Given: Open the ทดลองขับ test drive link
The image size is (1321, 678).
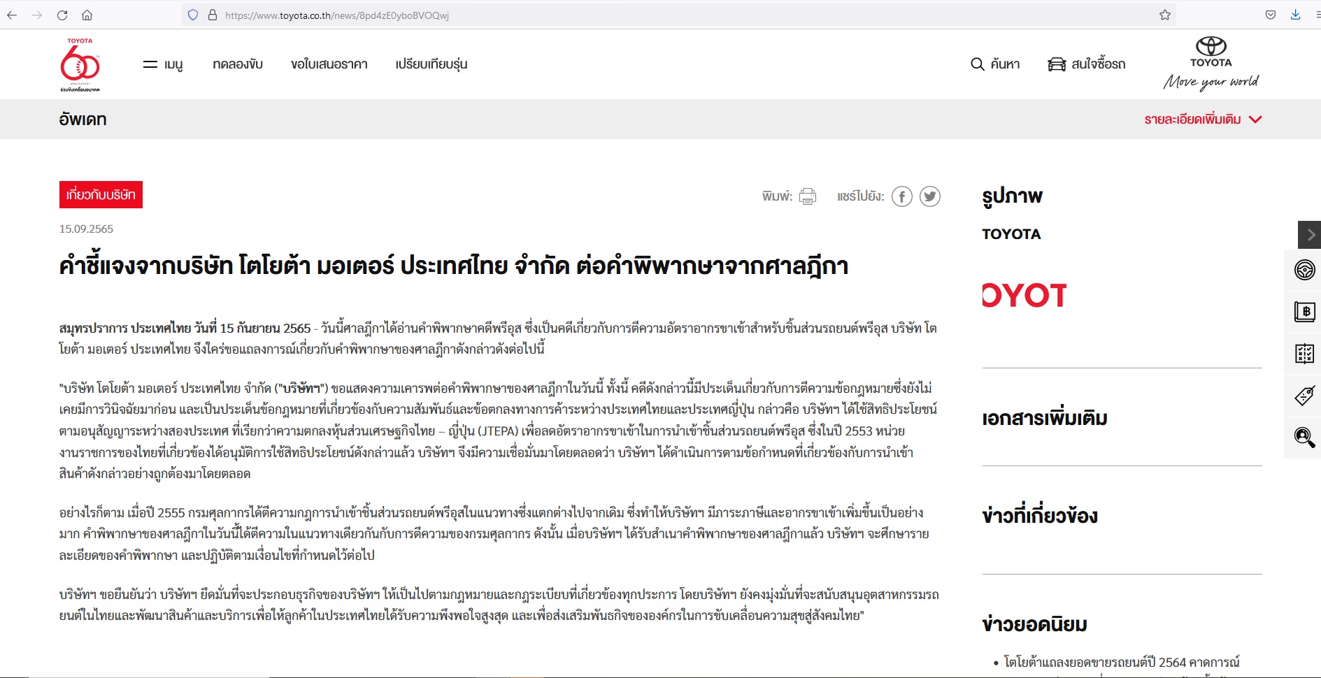Looking at the screenshot, I should 238,64.
